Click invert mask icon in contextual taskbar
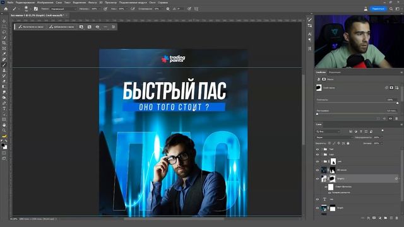The height and width of the screenshot is (227, 404). (90, 26)
